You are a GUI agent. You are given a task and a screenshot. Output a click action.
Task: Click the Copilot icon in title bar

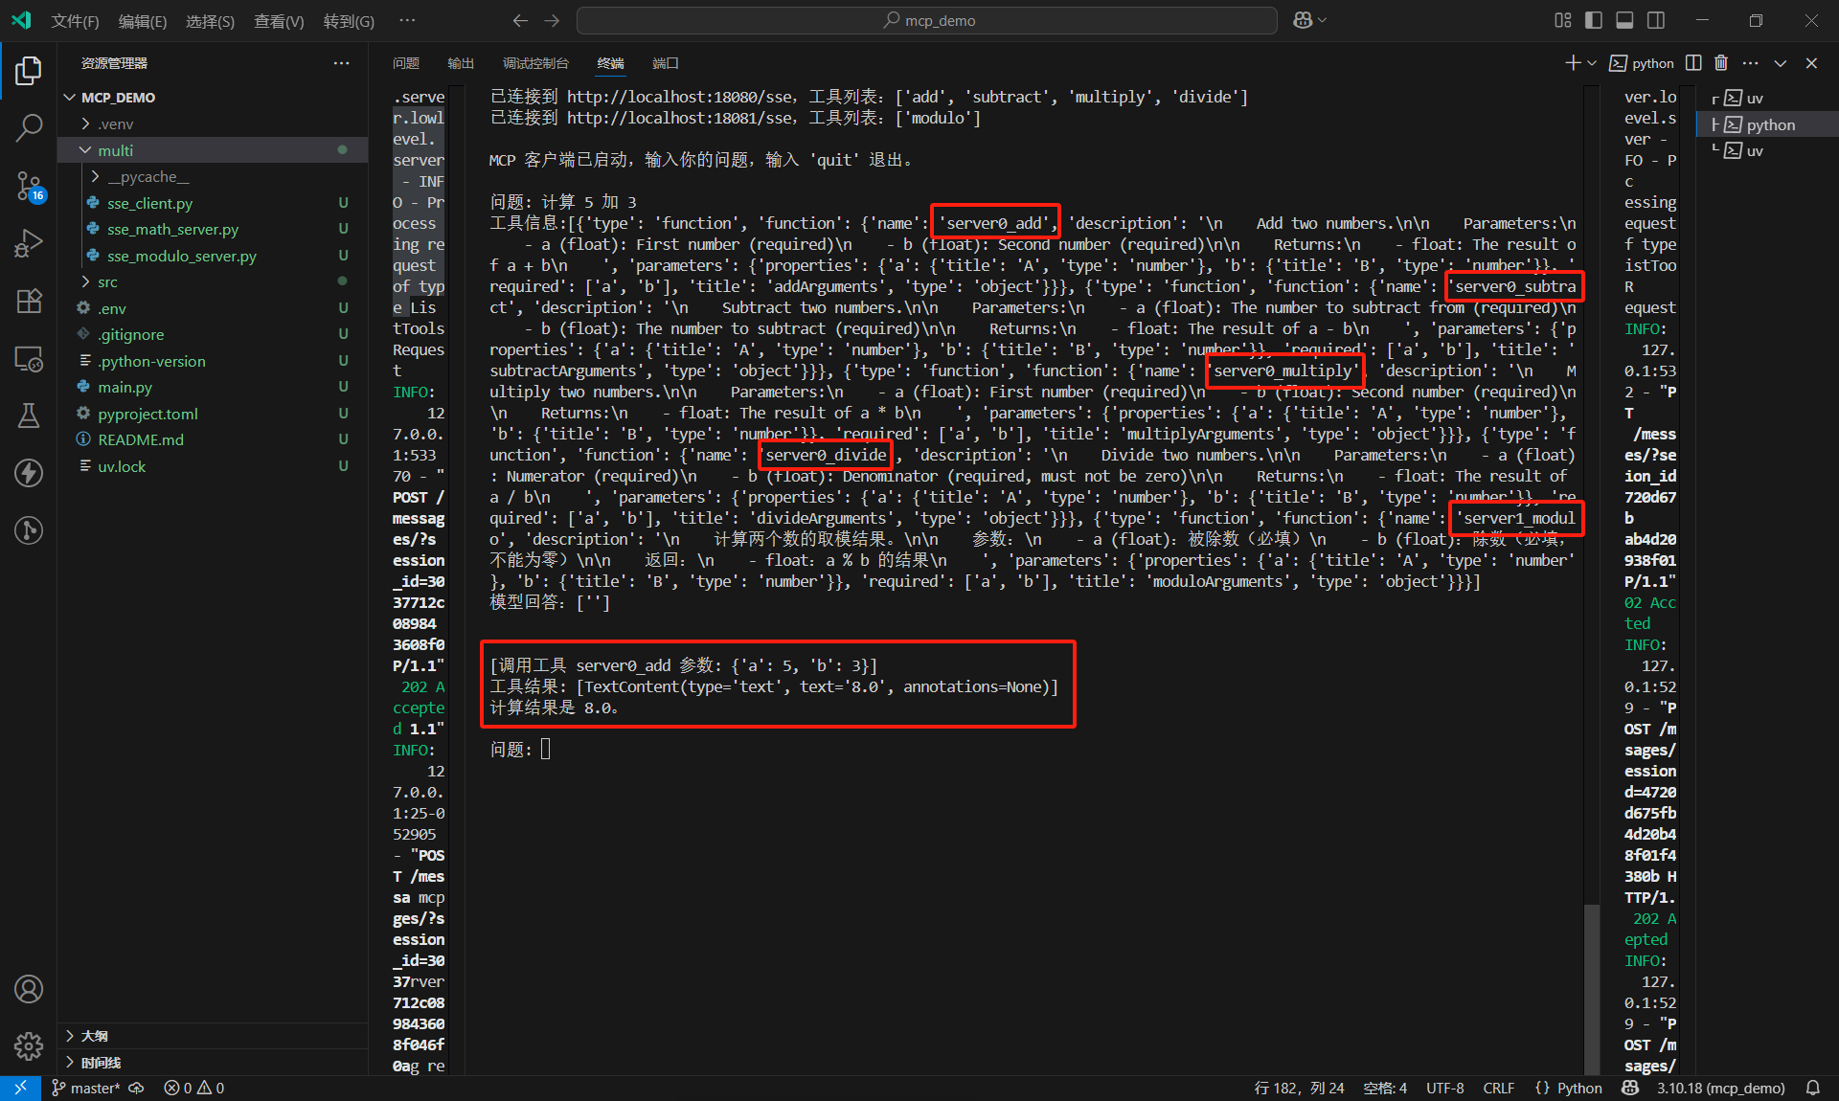tap(1303, 20)
